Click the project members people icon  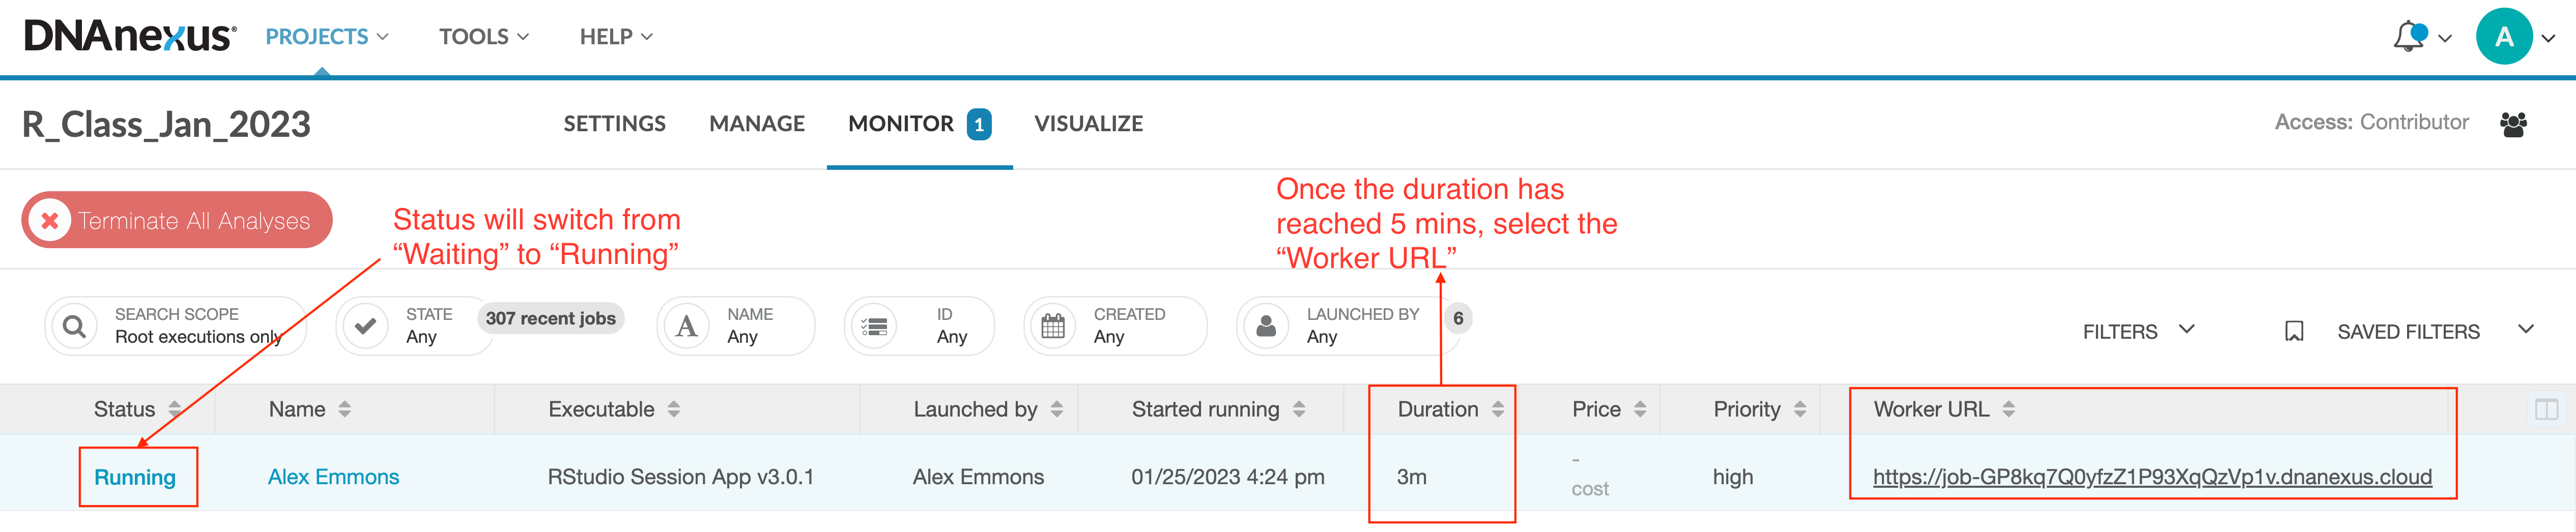point(2513,124)
